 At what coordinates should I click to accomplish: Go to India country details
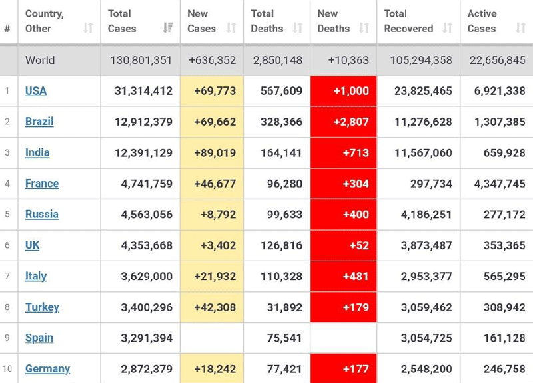(37, 152)
